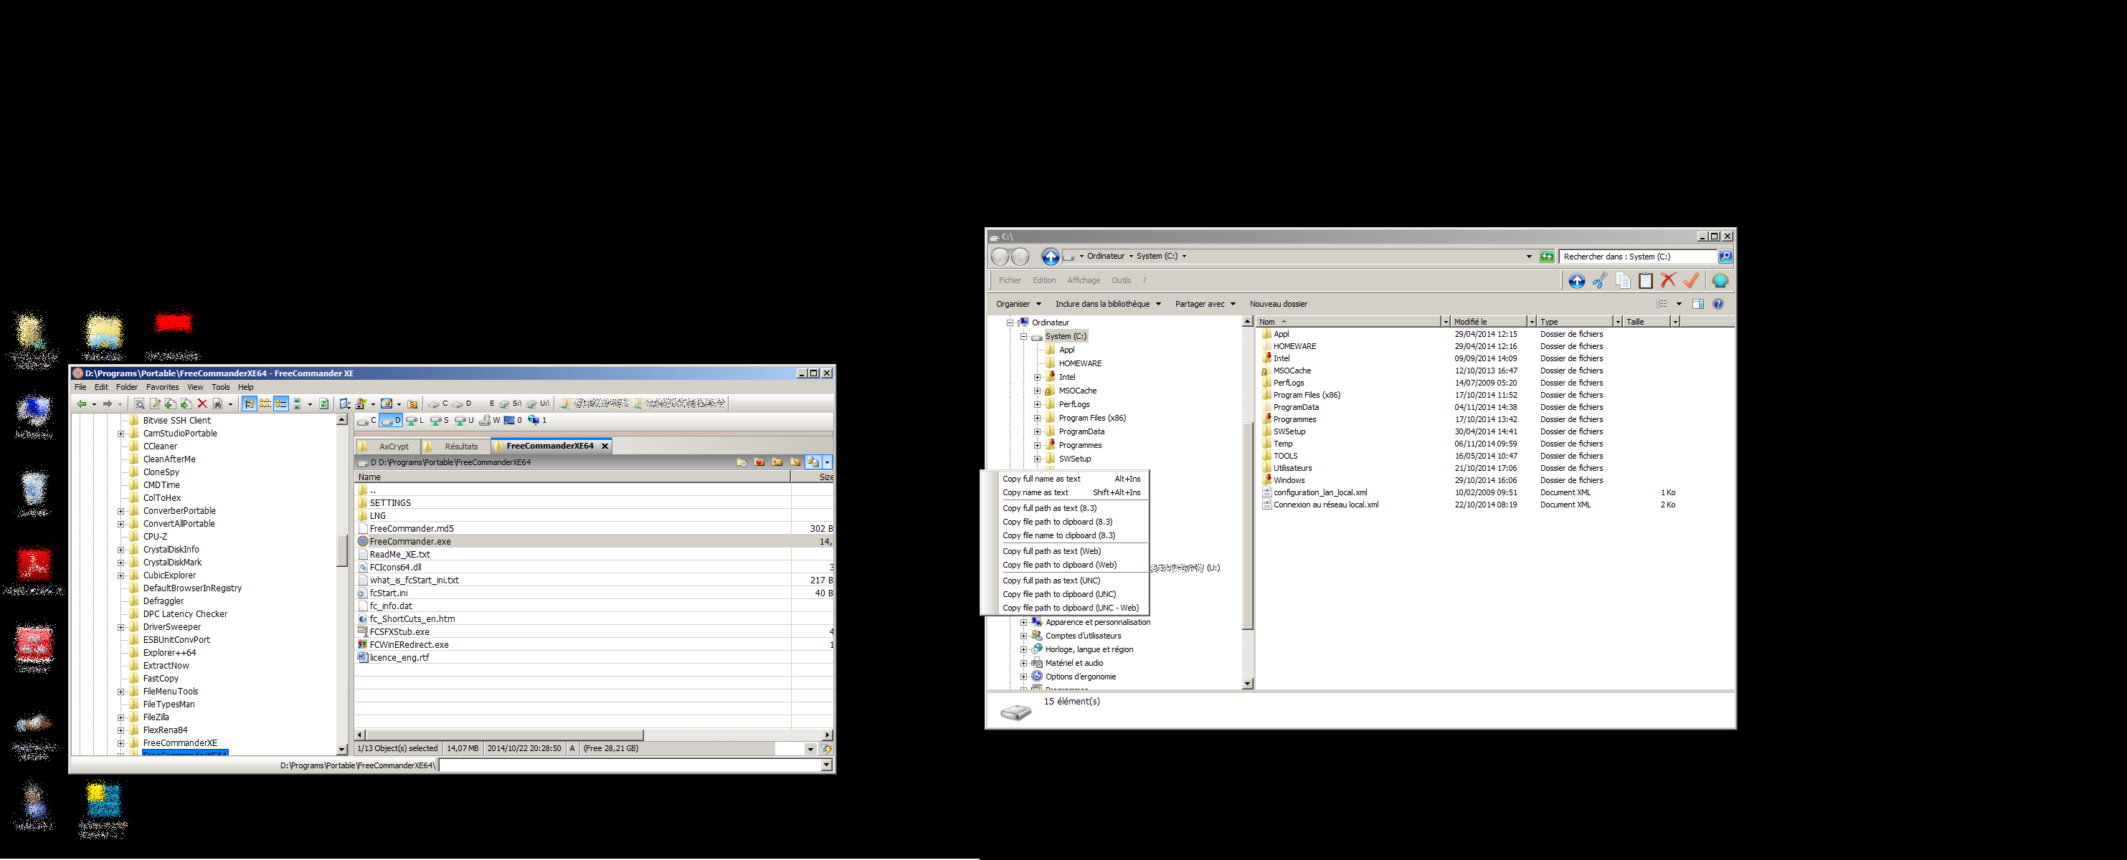Collapse the Ordinateur node in Explorer tree

(x=1010, y=322)
